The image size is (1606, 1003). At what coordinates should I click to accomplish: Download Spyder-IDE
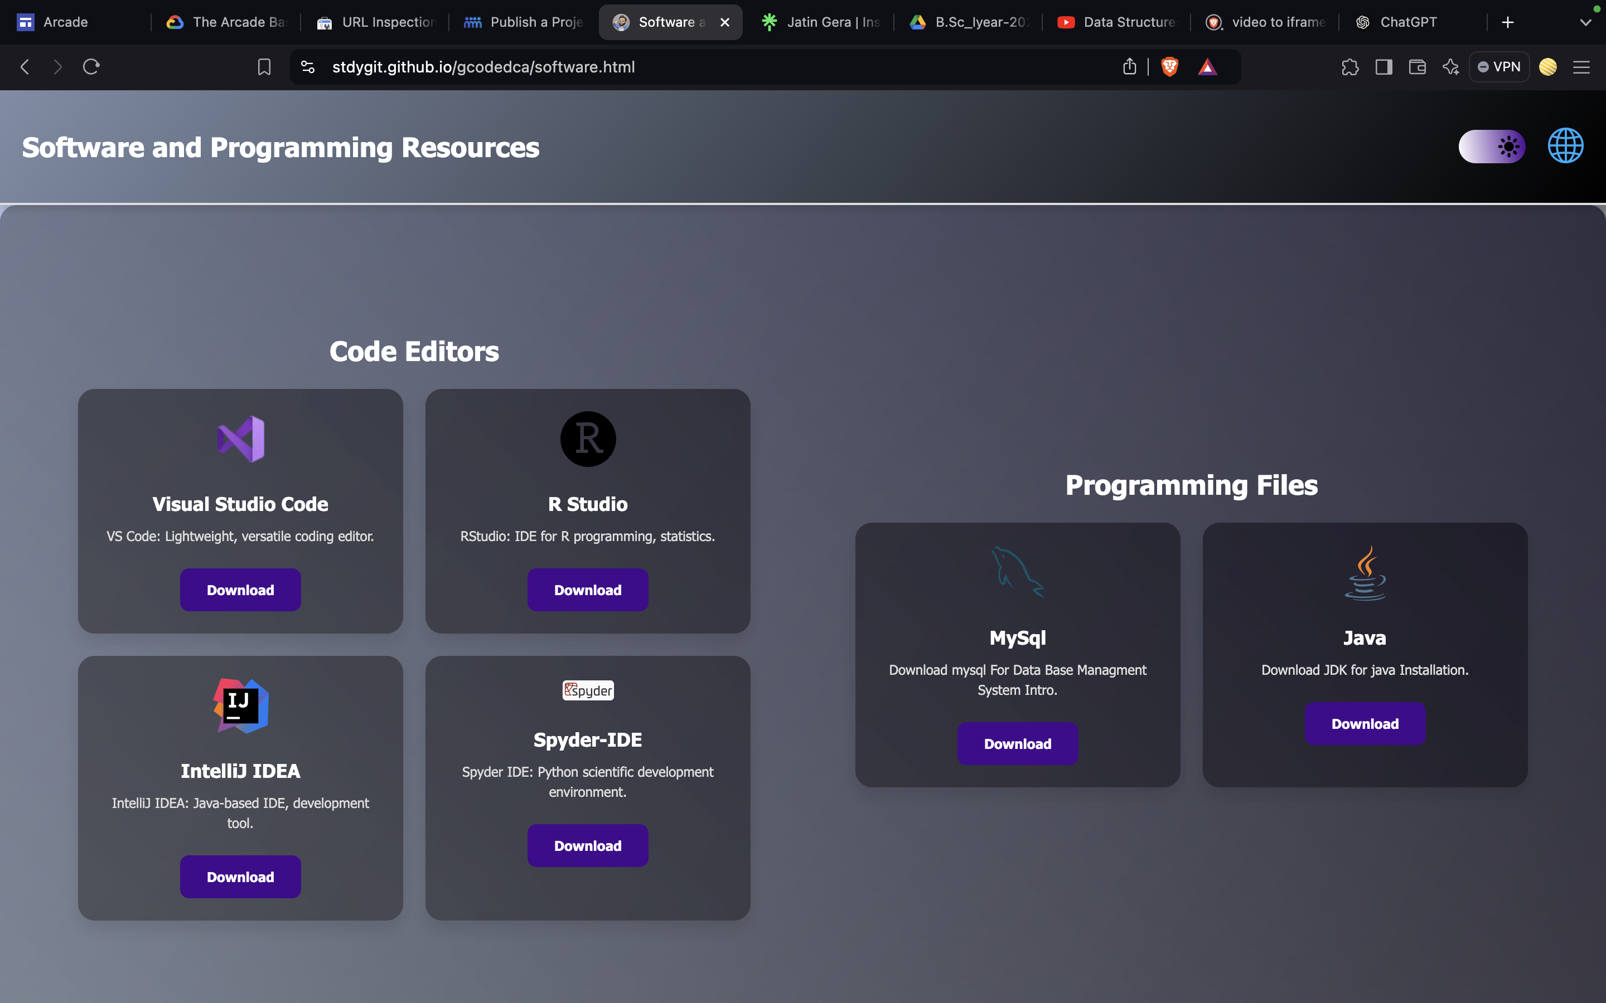pos(588,845)
